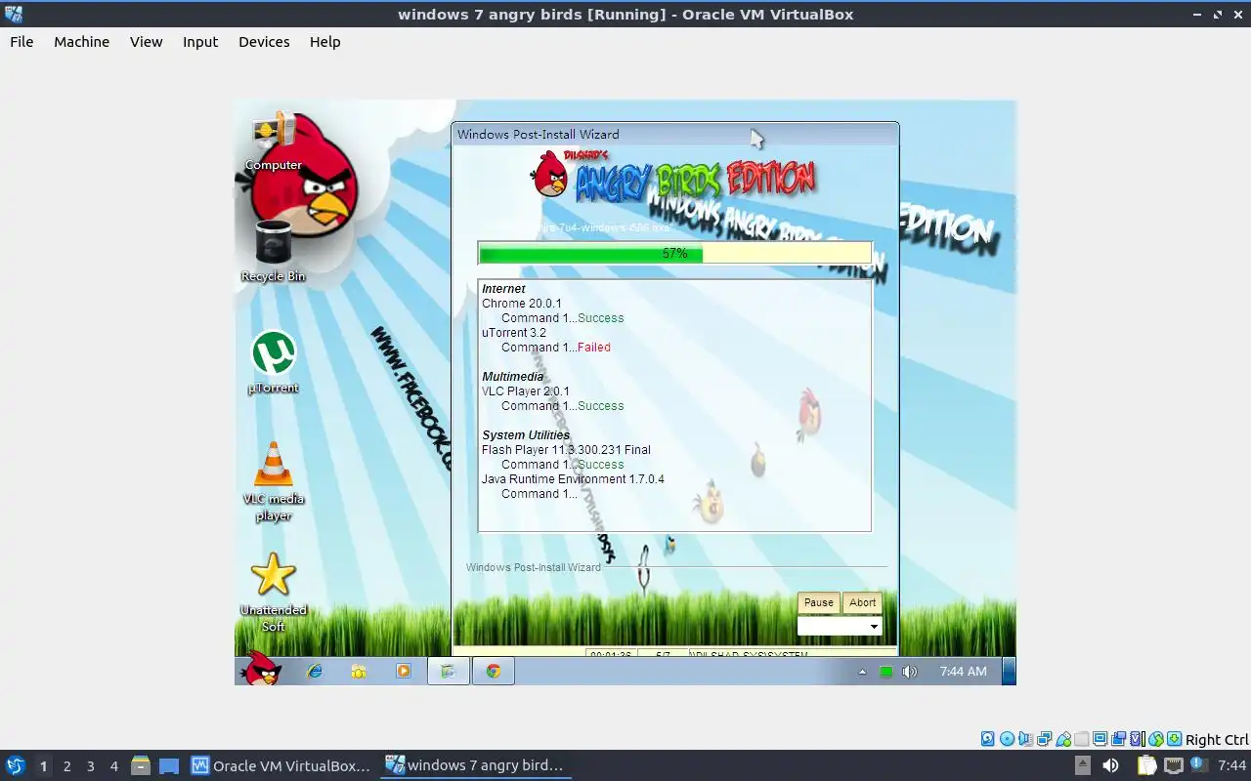Open Windows Explorer folder in guest taskbar
The width and height of the screenshot is (1251, 781).
[x=359, y=671]
